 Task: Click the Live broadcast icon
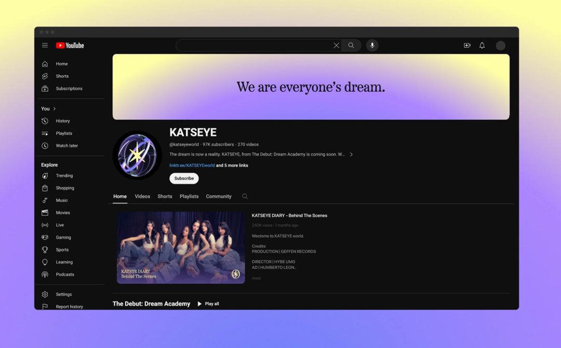point(45,225)
